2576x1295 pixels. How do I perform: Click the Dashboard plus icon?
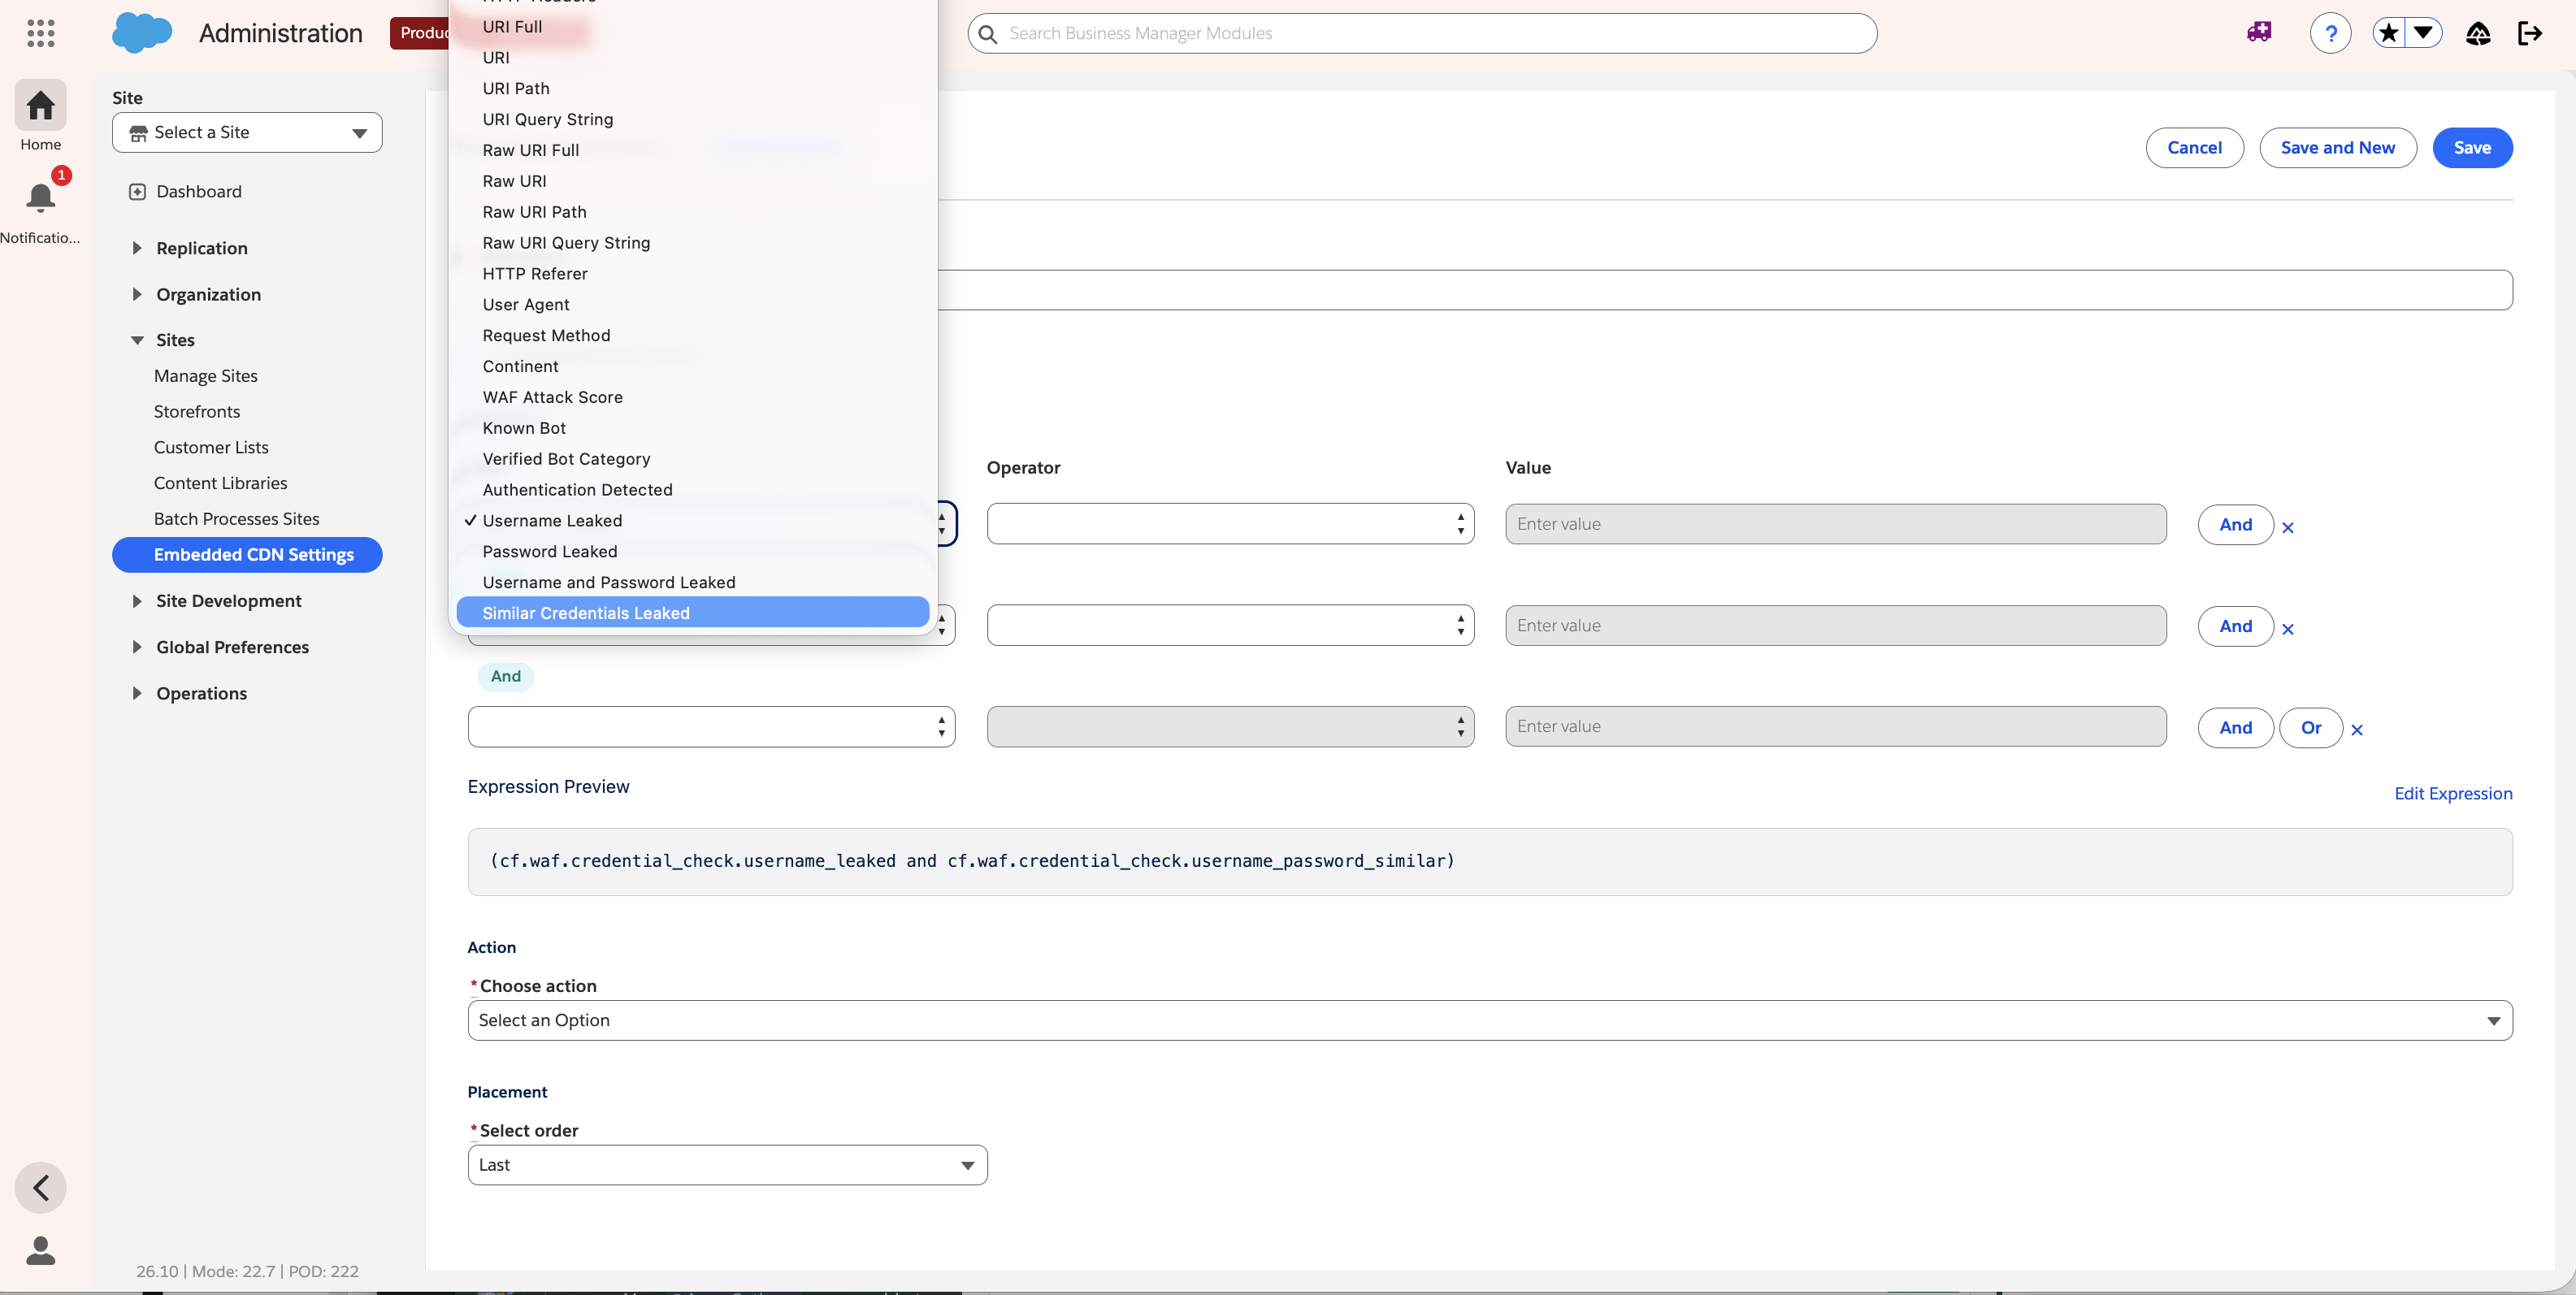pos(137,191)
